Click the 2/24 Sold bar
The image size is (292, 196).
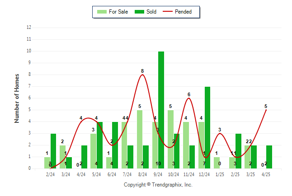(53, 151)
